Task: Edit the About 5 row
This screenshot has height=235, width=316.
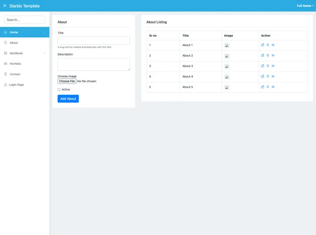Action: coord(262,87)
